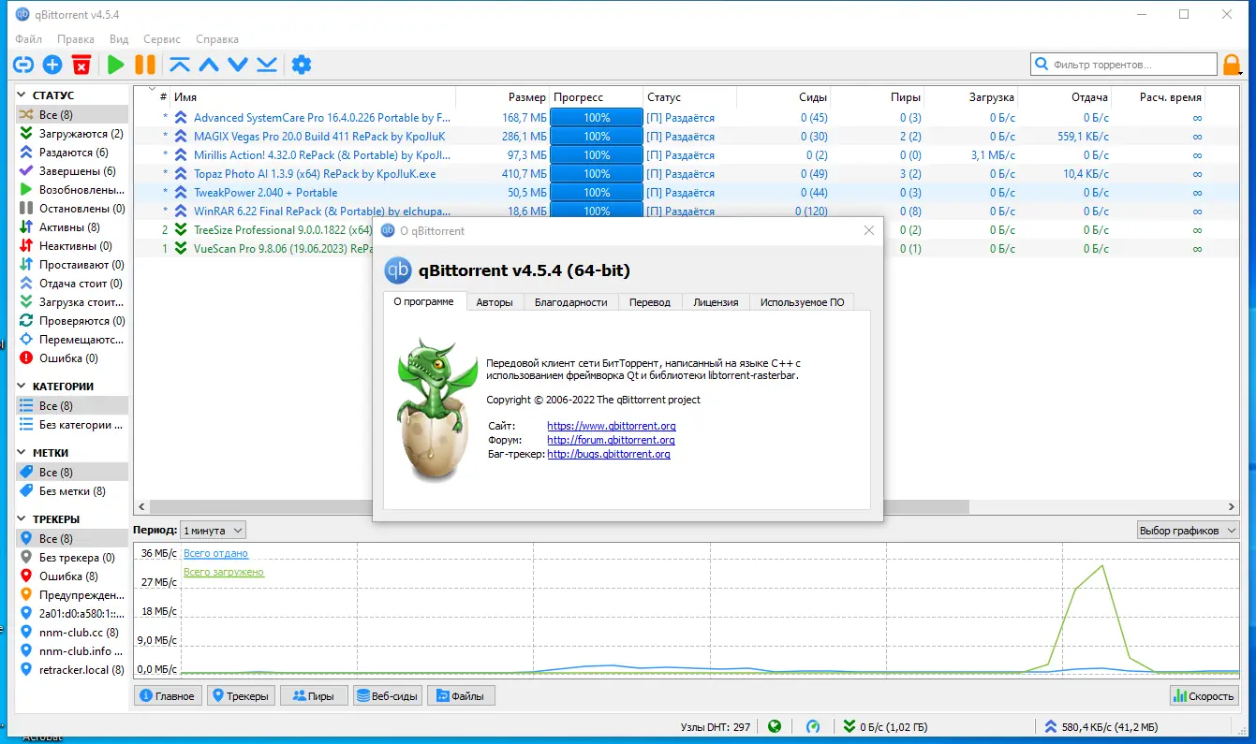This screenshot has width=1256, height=744.
Task: Open the Options gear icon
Action: point(302,65)
